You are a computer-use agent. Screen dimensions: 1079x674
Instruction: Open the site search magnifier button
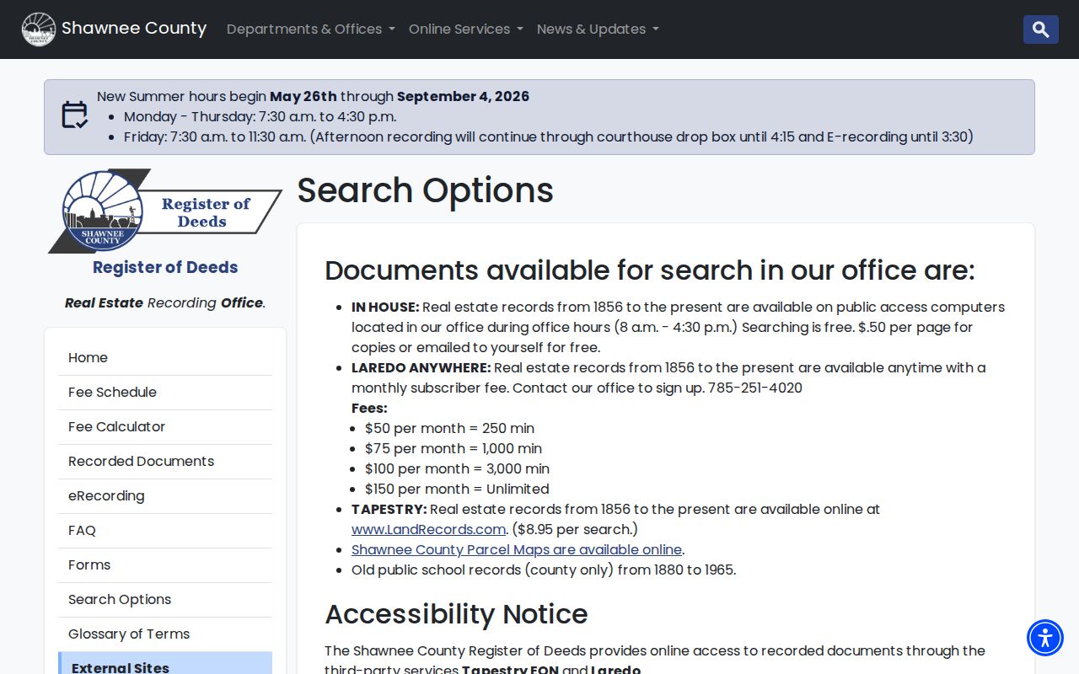1041,29
